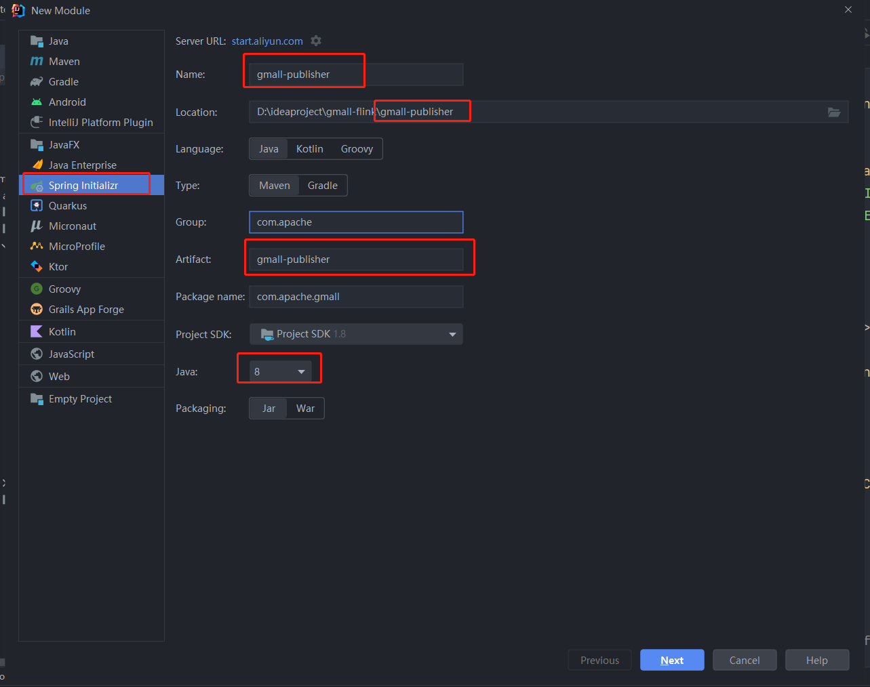
Task: Select the Quarkus icon
Action: pos(37,206)
